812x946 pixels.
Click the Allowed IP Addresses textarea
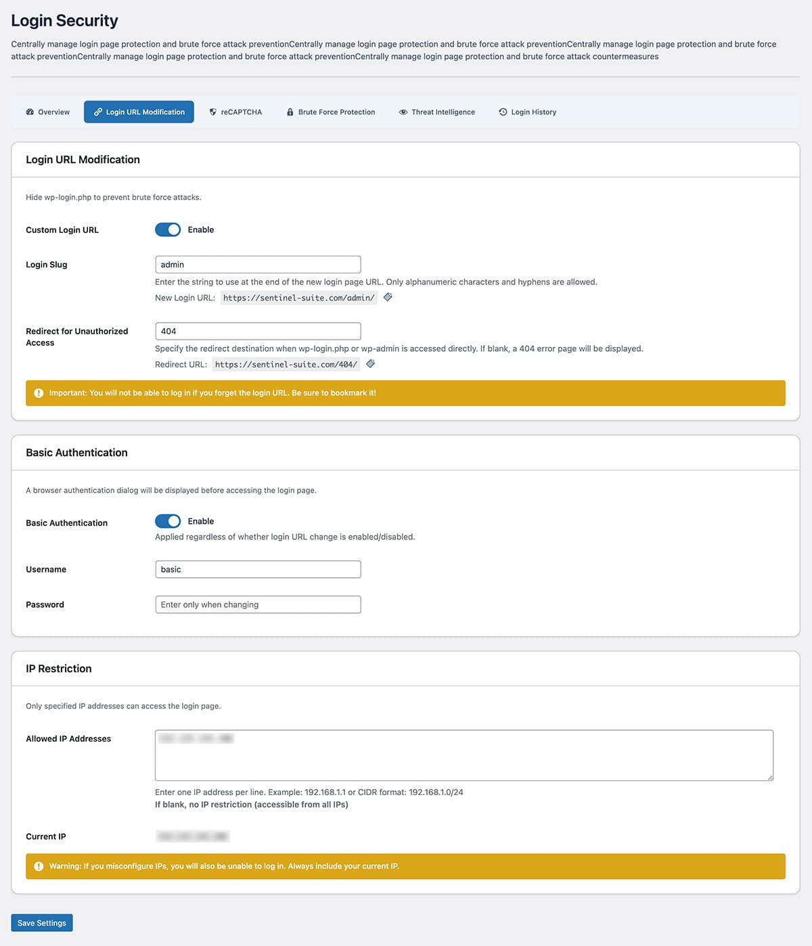coord(464,755)
